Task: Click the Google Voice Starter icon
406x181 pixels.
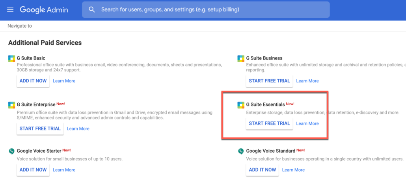Action: pos(12,151)
